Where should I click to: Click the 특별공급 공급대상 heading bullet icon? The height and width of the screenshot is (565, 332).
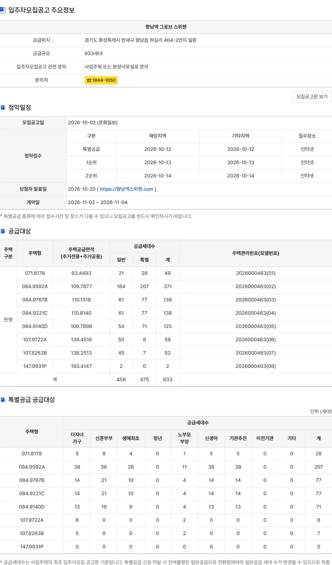[x=3, y=399]
